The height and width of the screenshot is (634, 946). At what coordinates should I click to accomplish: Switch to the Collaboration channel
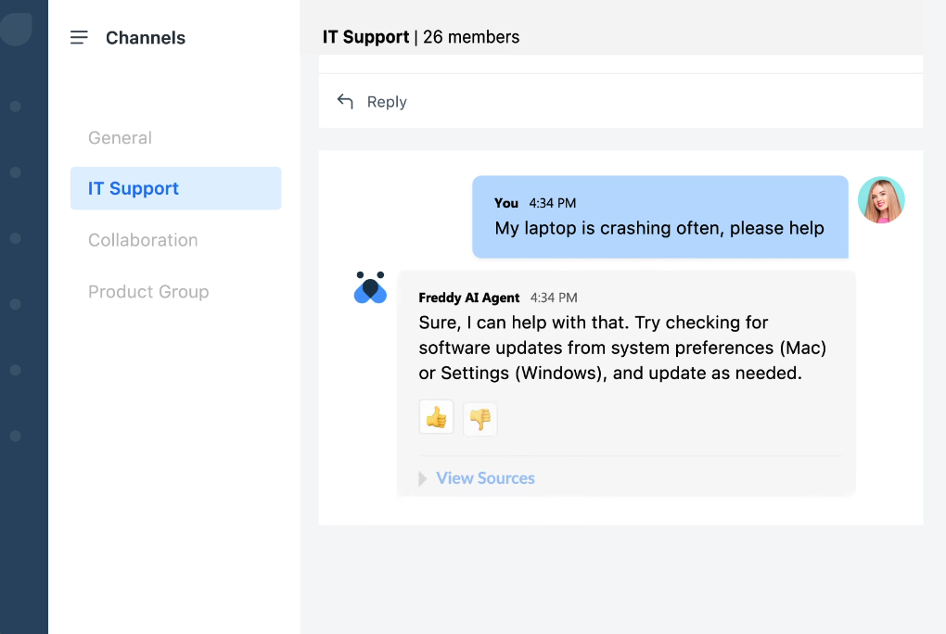tap(143, 240)
